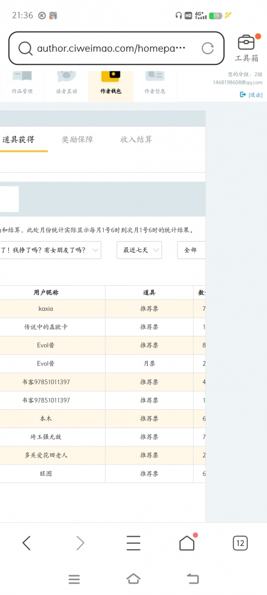Image resolution: width=267 pixels, height=595 pixels.
Task: Select user 多关爱花田老人
Action: click(x=46, y=456)
